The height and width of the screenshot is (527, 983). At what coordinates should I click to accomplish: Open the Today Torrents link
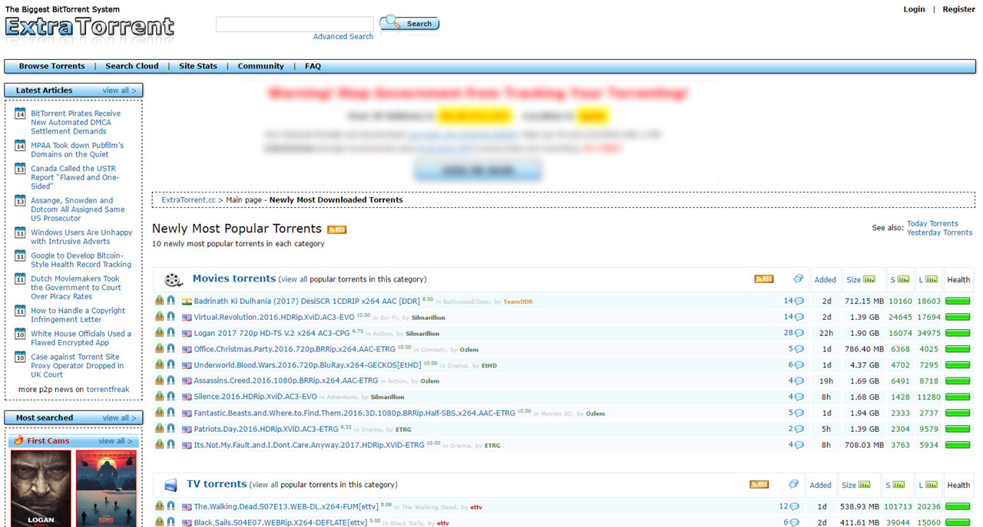tap(932, 224)
